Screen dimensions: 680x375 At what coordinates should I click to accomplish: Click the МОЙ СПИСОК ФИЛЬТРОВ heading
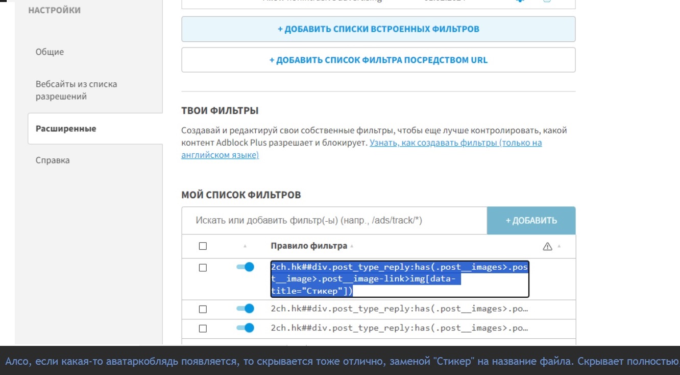pyautogui.click(x=241, y=195)
